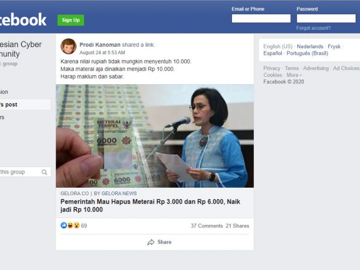The image size is (360, 270).
Task: Expand the More footer dropdown
Action: 294,75
